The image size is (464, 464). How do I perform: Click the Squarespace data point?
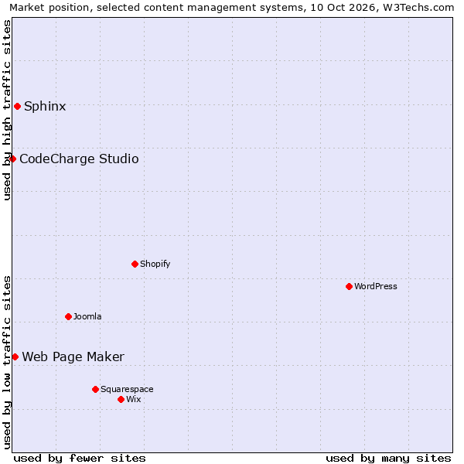point(95,389)
